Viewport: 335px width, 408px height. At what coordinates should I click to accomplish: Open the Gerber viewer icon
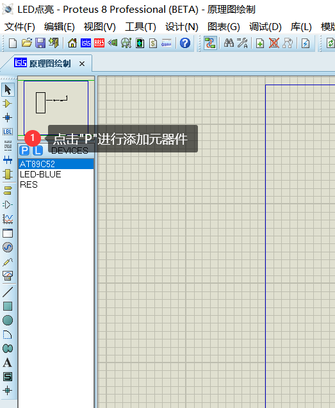point(126,43)
